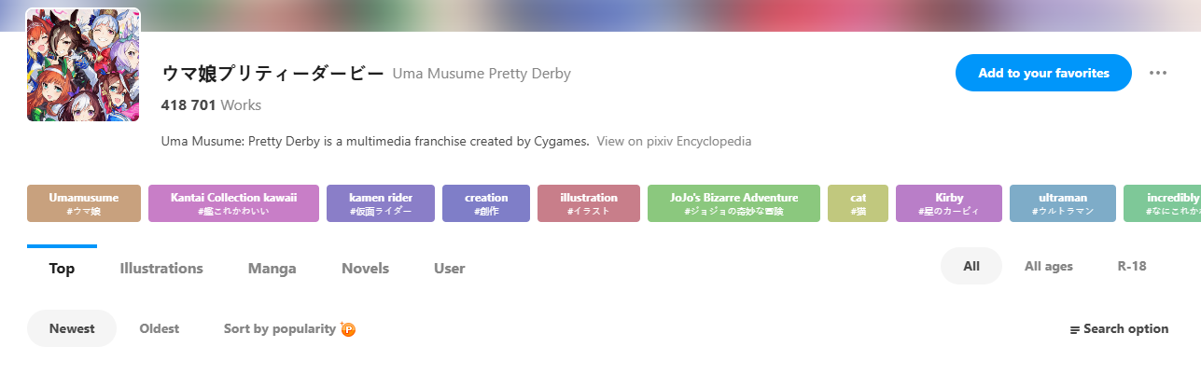Choose the Kirby related tag
The height and width of the screenshot is (375, 1201).
(948, 203)
